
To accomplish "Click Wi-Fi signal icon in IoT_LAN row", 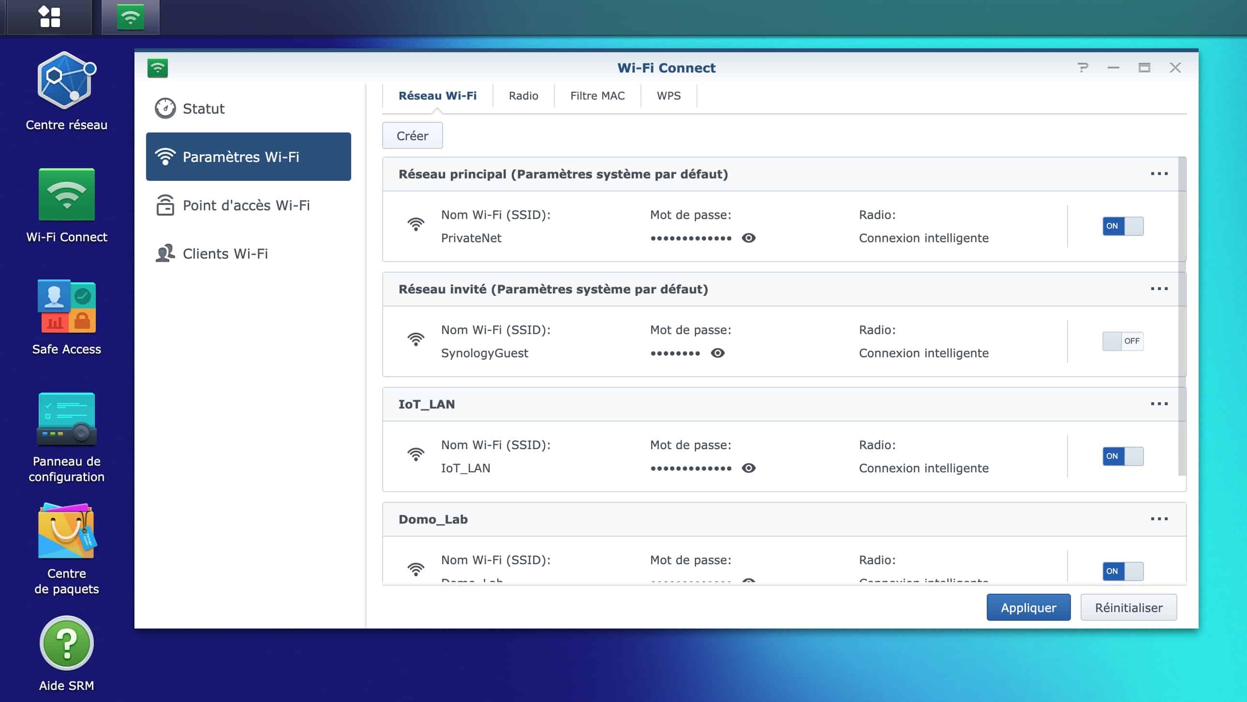I will coord(416,454).
